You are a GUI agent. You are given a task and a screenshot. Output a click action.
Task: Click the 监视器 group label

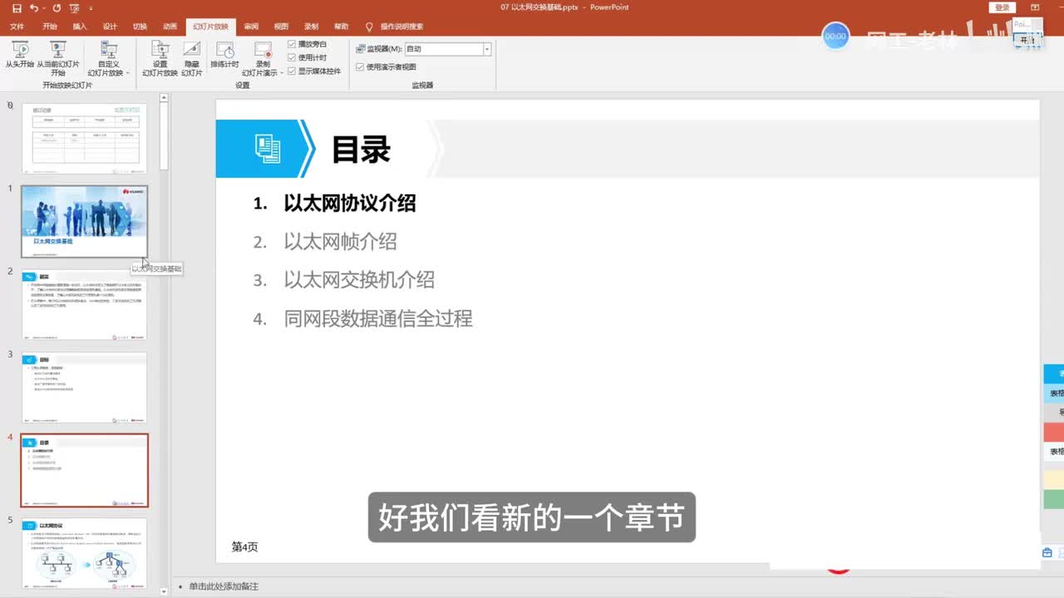click(x=422, y=85)
